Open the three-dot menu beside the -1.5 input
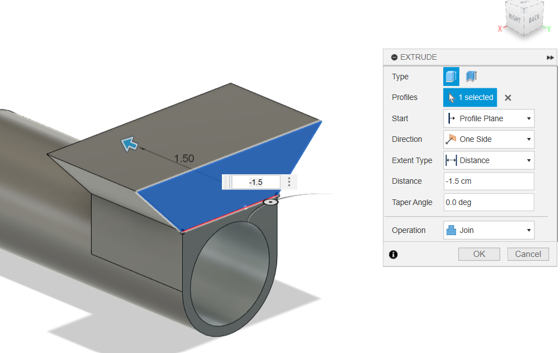 tap(289, 182)
